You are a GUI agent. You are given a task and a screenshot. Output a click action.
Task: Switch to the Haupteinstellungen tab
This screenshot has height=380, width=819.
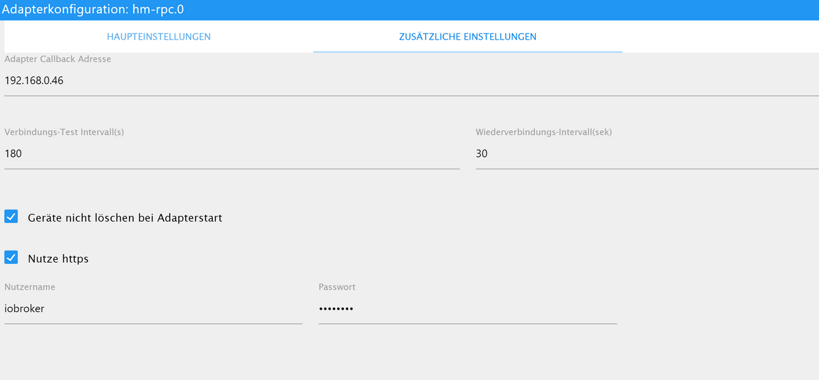click(158, 37)
